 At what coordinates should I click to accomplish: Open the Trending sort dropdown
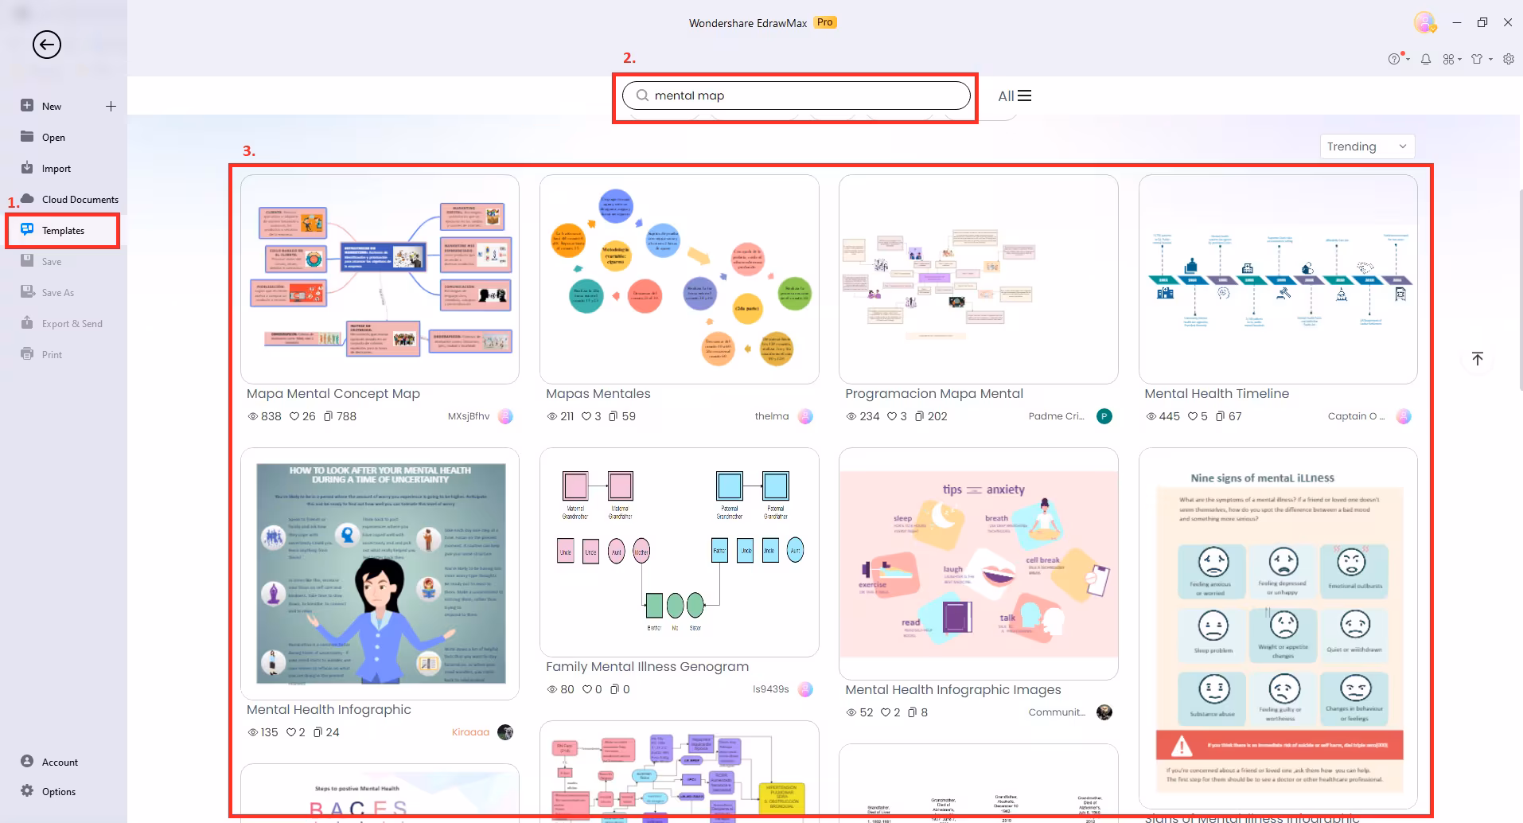click(1367, 146)
